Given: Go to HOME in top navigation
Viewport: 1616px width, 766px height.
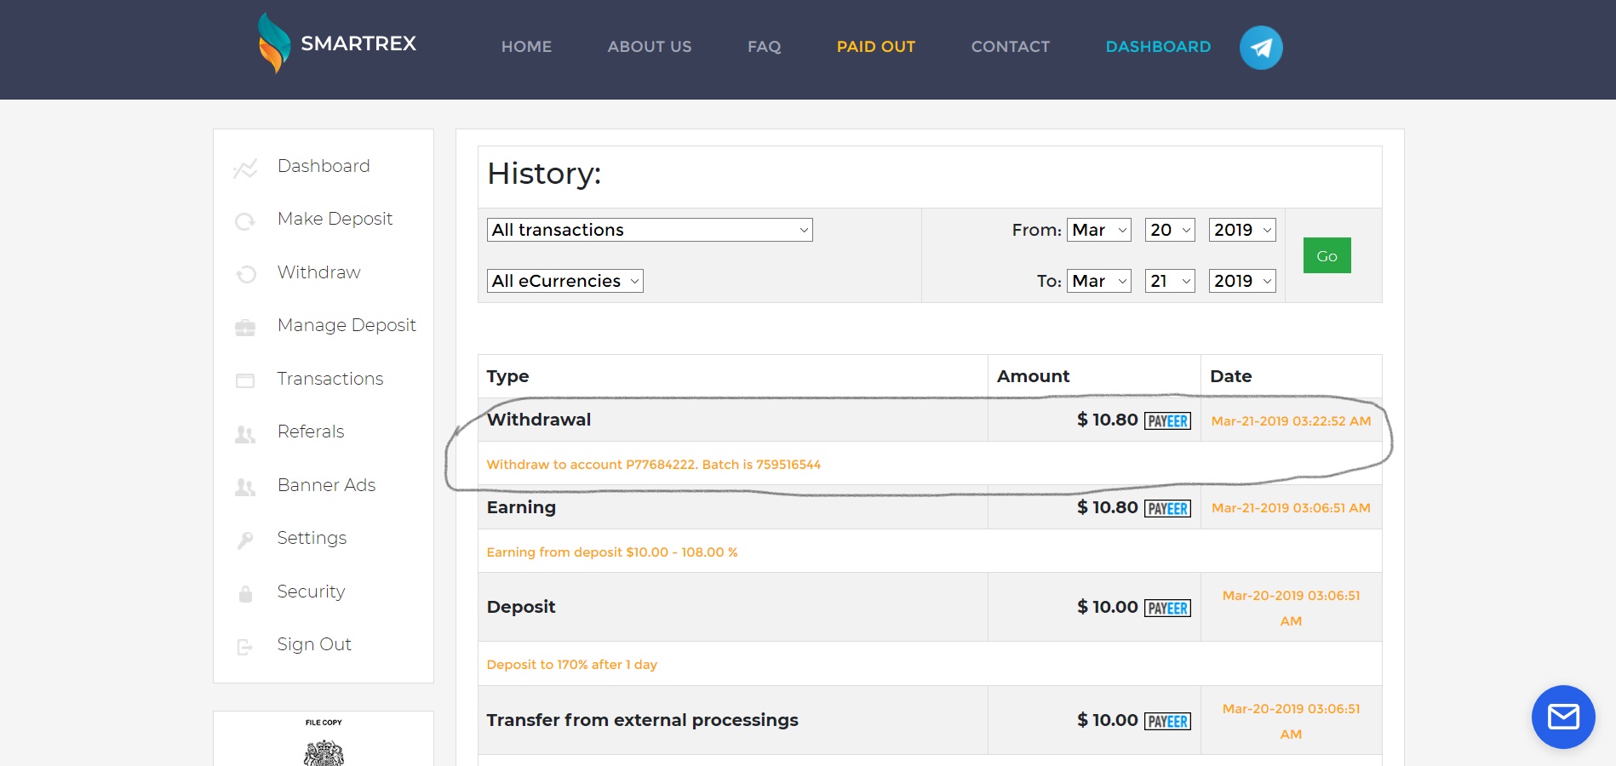Looking at the screenshot, I should pyautogui.click(x=526, y=47).
